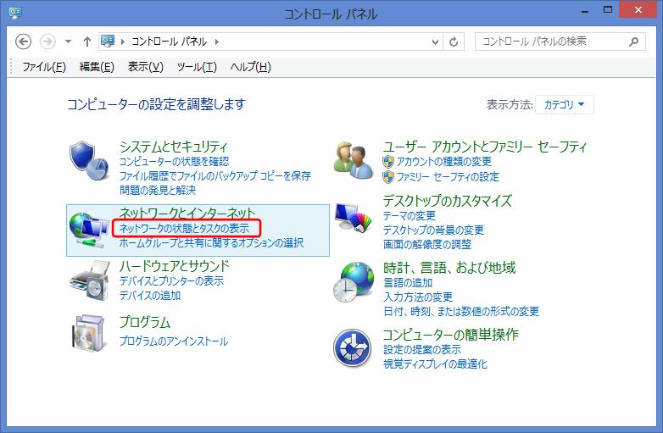The height and width of the screenshot is (433, 663).
Task: Open デスクトップの背景の変更 link
Action: click(x=433, y=230)
